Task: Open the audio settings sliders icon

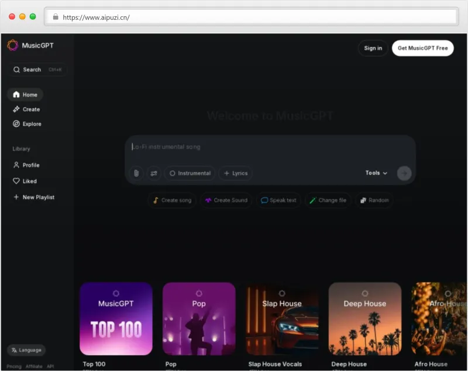Action: pyautogui.click(x=153, y=173)
